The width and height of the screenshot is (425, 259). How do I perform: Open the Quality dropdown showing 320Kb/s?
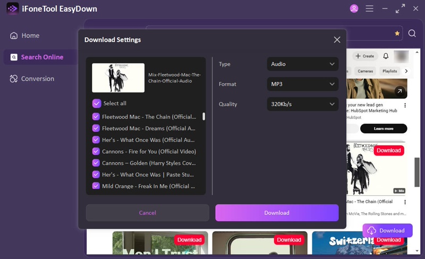[302, 104]
